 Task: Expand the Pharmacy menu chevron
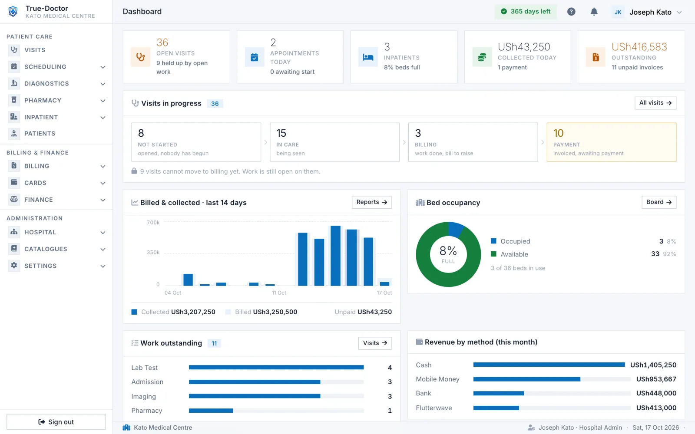pyautogui.click(x=103, y=101)
